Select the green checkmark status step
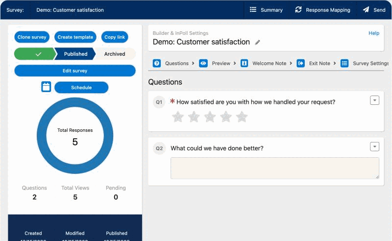 [35, 54]
